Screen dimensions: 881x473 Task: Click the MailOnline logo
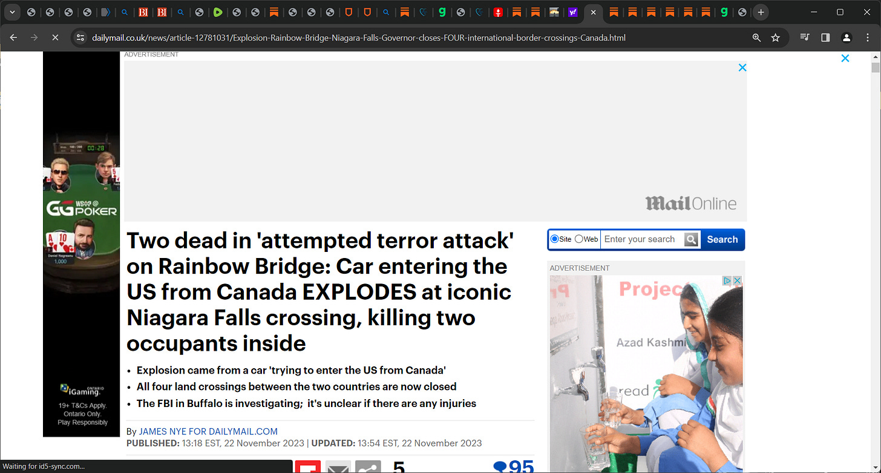pos(690,203)
